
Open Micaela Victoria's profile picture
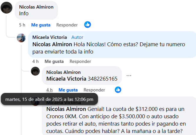pyautogui.click(x=21, y=38)
